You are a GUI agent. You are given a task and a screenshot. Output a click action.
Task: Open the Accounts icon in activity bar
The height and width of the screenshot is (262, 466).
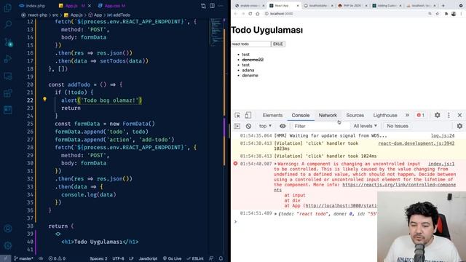coord(8,229)
